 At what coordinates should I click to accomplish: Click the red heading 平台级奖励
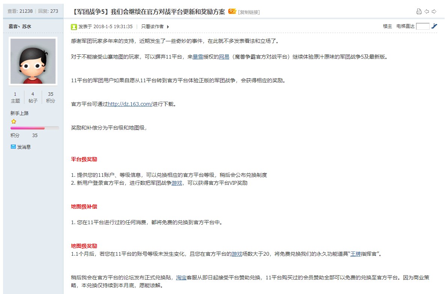click(x=84, y=159)
